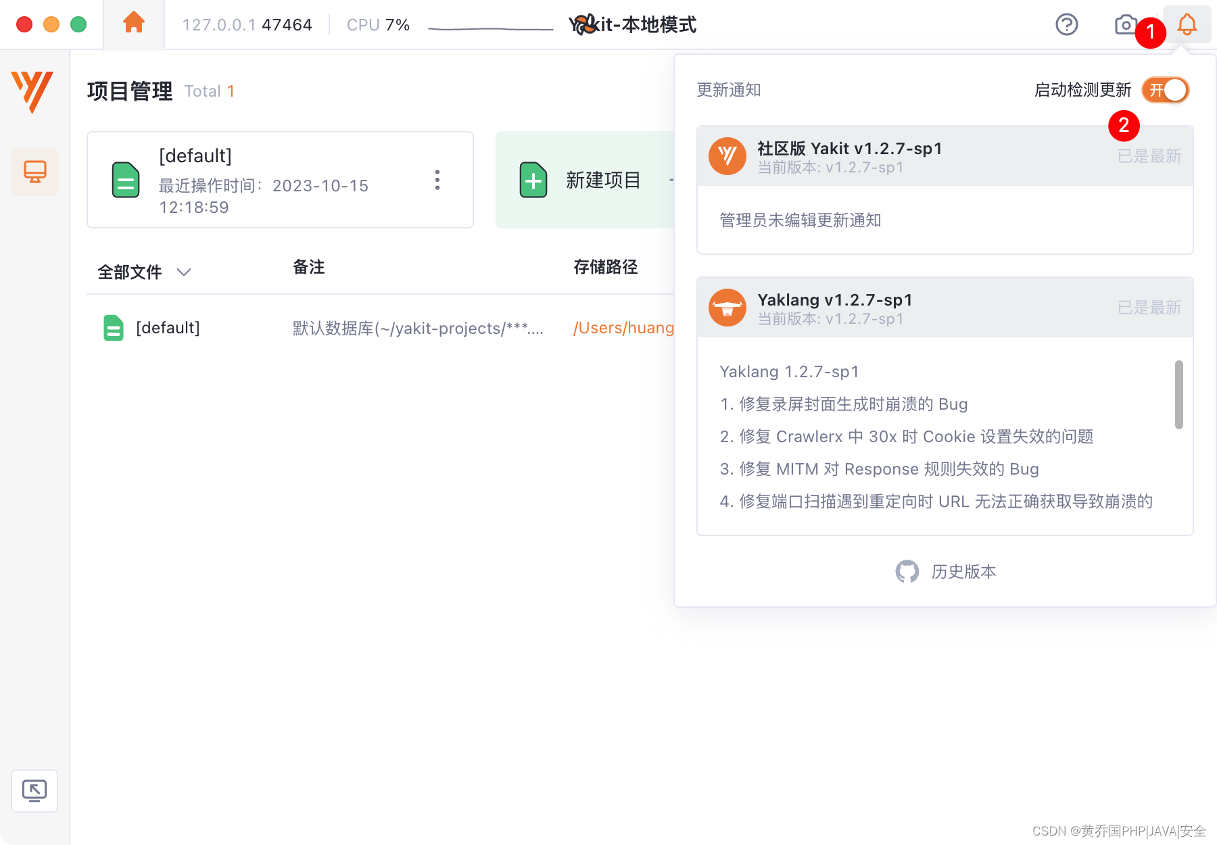Click changelog line 修复录屏封面生成时崩溃的 Bug
The width and height of the screenshot is (1217, 845).
pos(844,404)
